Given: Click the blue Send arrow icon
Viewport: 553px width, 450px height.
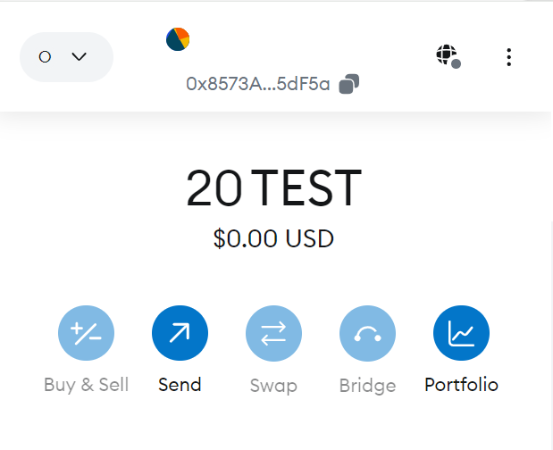Looking at the screenshot, I should point(180,333).
